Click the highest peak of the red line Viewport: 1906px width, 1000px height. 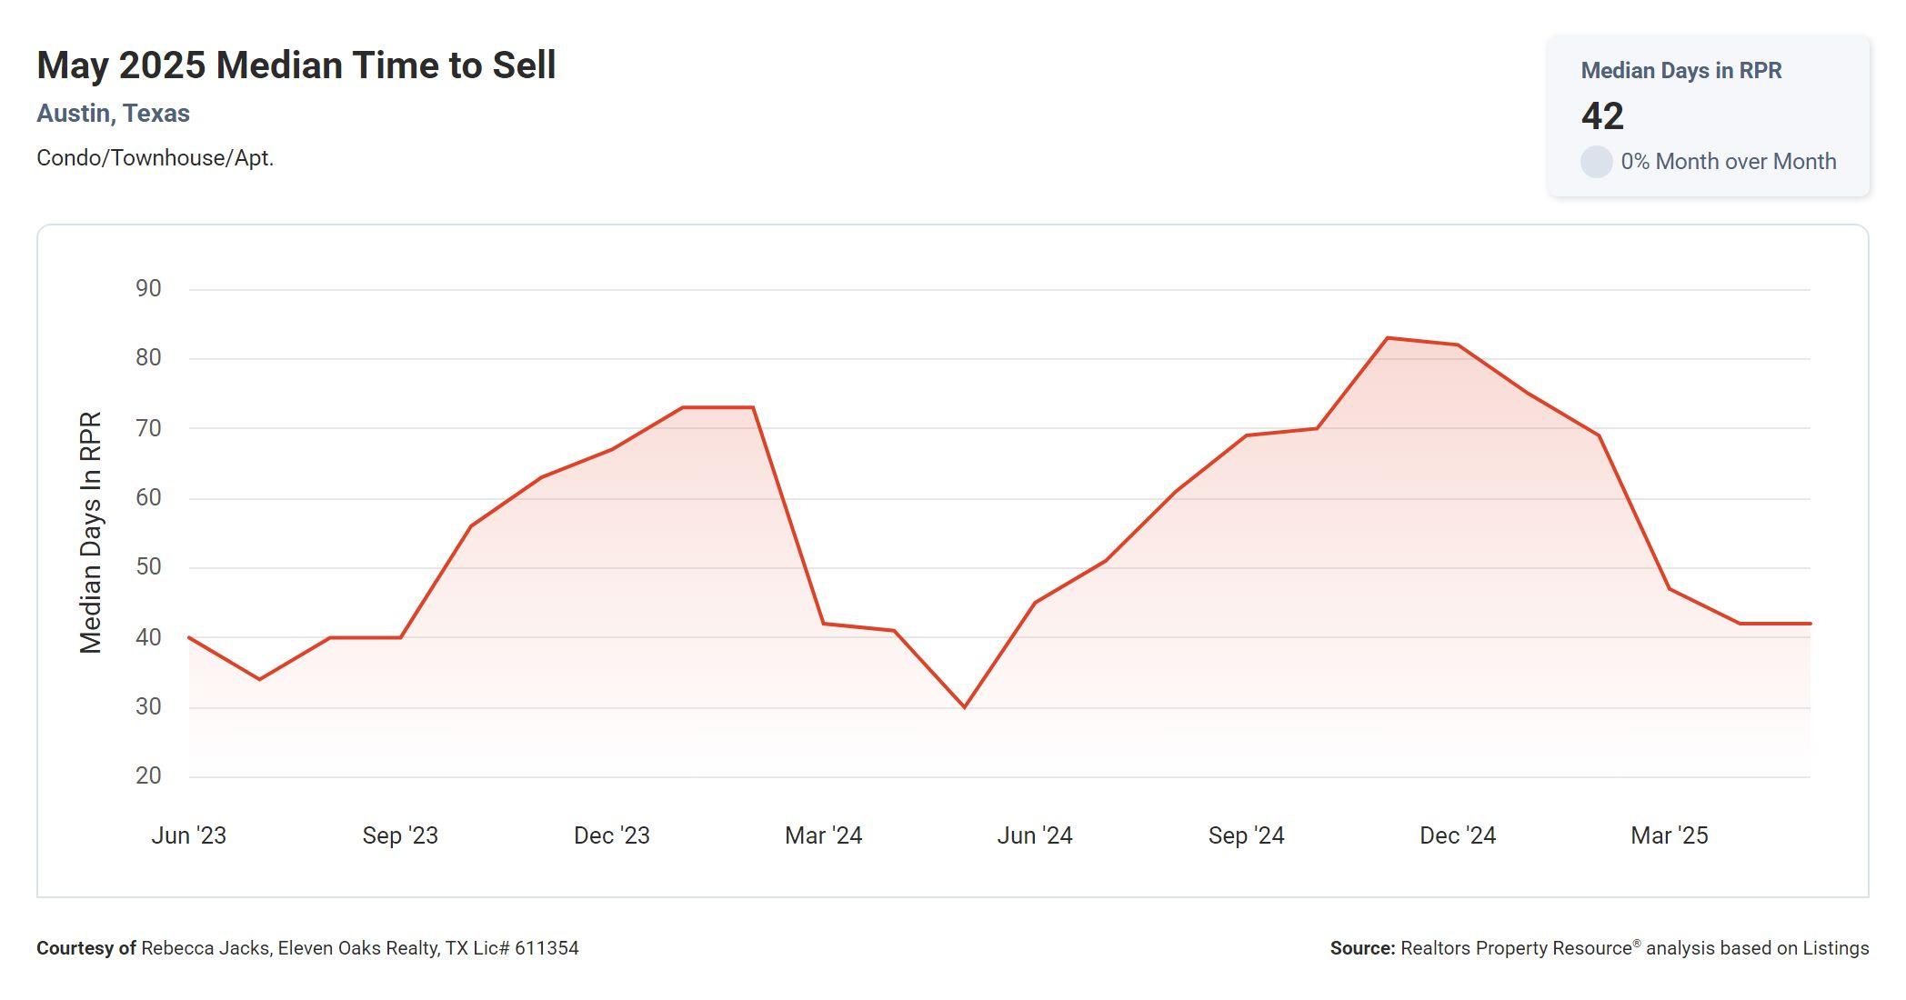click(1388, 338)
